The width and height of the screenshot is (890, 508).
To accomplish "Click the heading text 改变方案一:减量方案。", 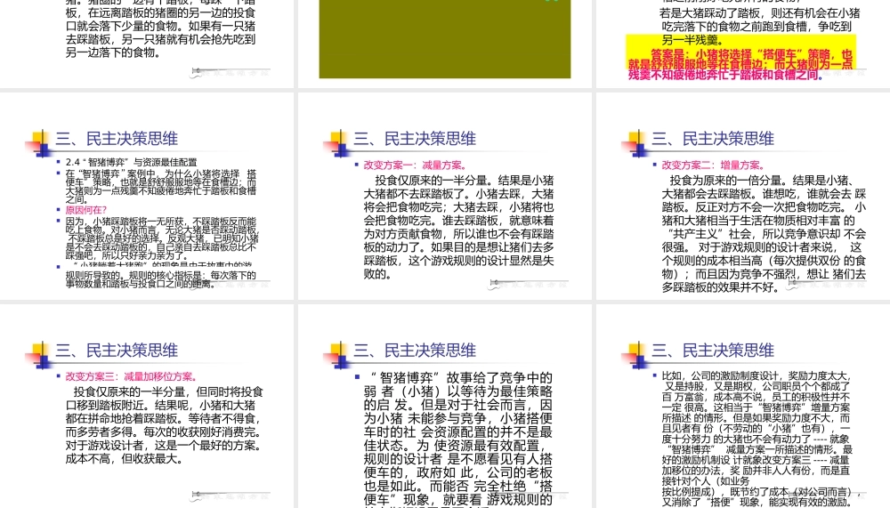I will click(x=416, y=165).
